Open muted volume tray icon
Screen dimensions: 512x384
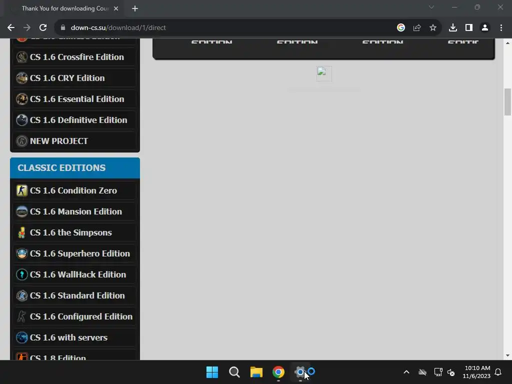[451, 372]
